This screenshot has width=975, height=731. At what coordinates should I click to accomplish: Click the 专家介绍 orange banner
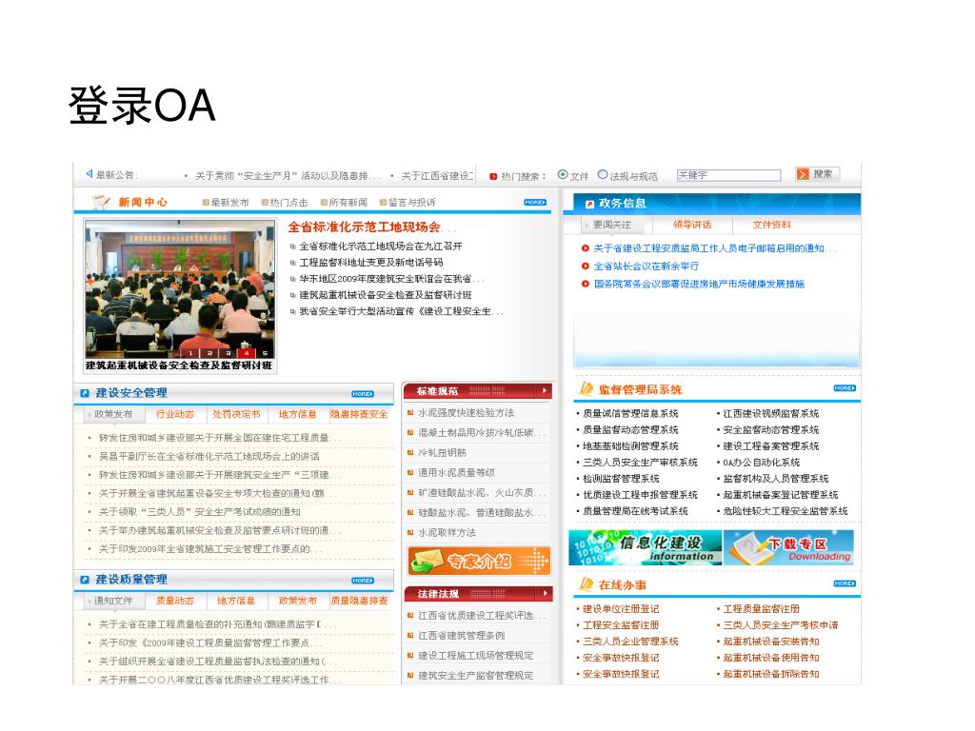coord(479,561)
